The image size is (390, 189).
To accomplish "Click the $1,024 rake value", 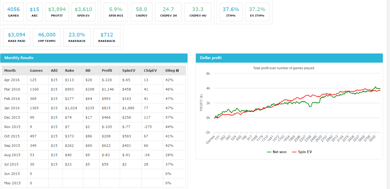I will (x=71, y=108).
